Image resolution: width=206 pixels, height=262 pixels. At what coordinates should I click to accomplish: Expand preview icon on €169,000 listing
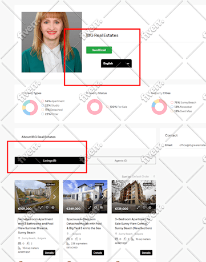[41, 208]
